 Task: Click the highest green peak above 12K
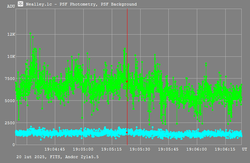coord(30,34)
